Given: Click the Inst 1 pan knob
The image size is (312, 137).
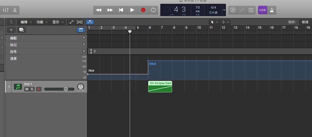Looking at the screenshot, I should (81, 87).
